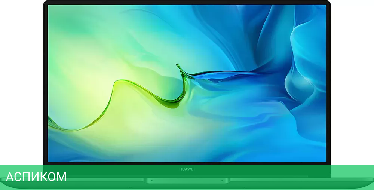Click the top-left corner of the laptop display
The height and width of the screenshot is (190, 374).
coord(49,6)
